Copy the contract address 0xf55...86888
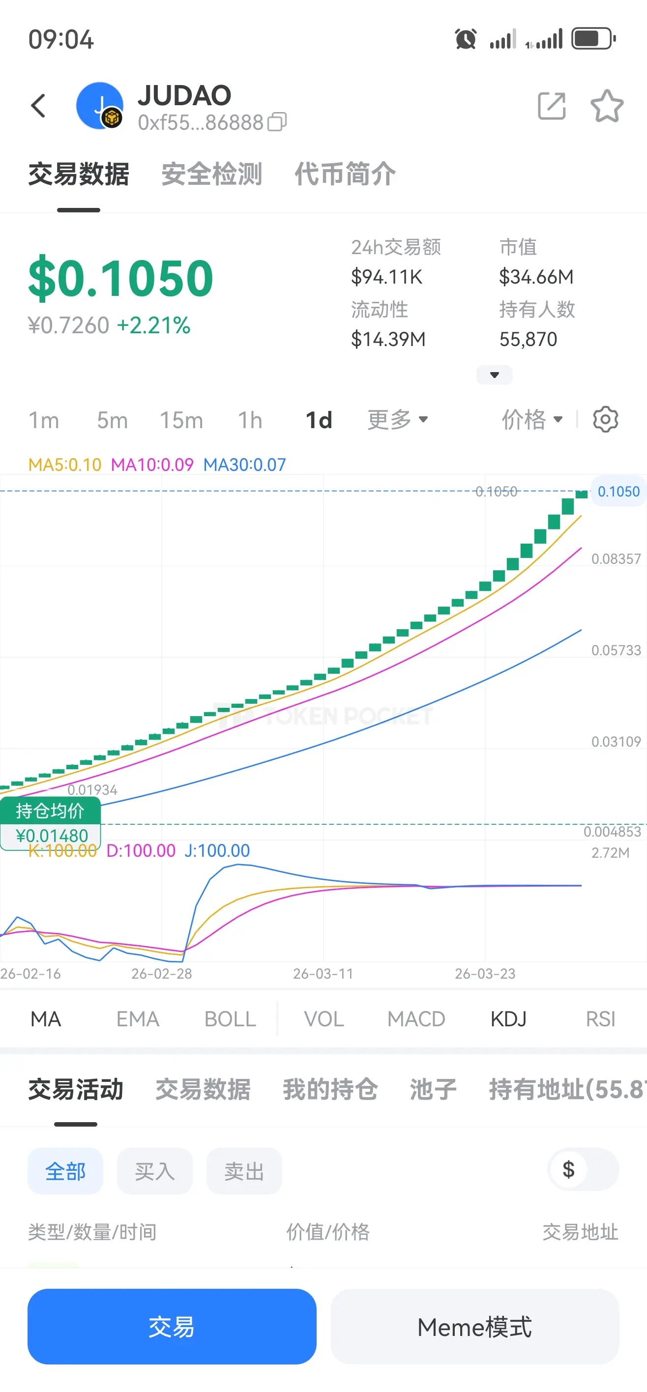 pyautogui.click(x=277, y=122)
